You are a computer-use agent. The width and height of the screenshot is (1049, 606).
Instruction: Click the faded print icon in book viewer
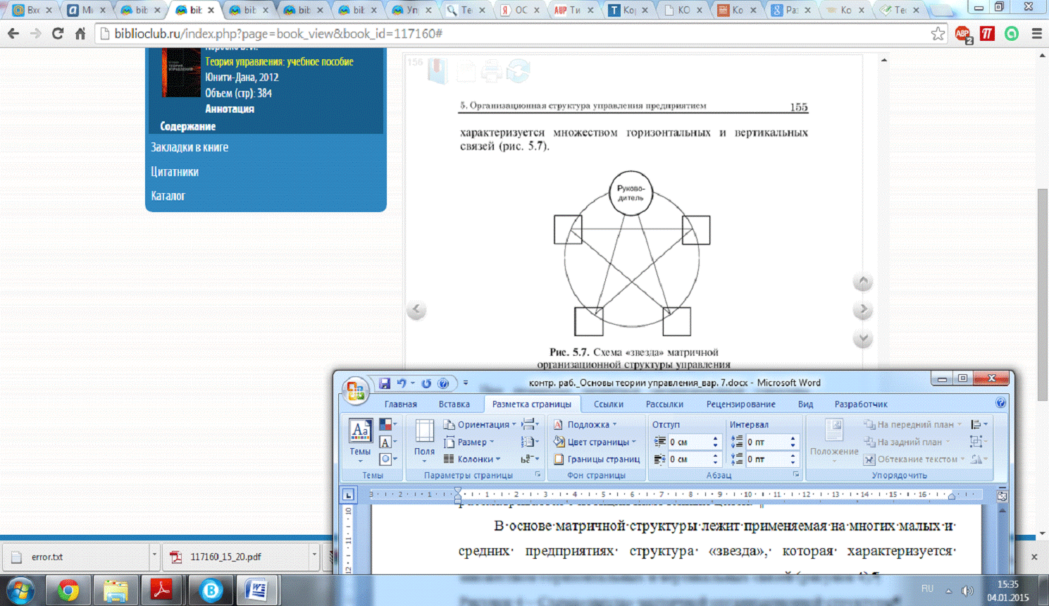point(491,71)
